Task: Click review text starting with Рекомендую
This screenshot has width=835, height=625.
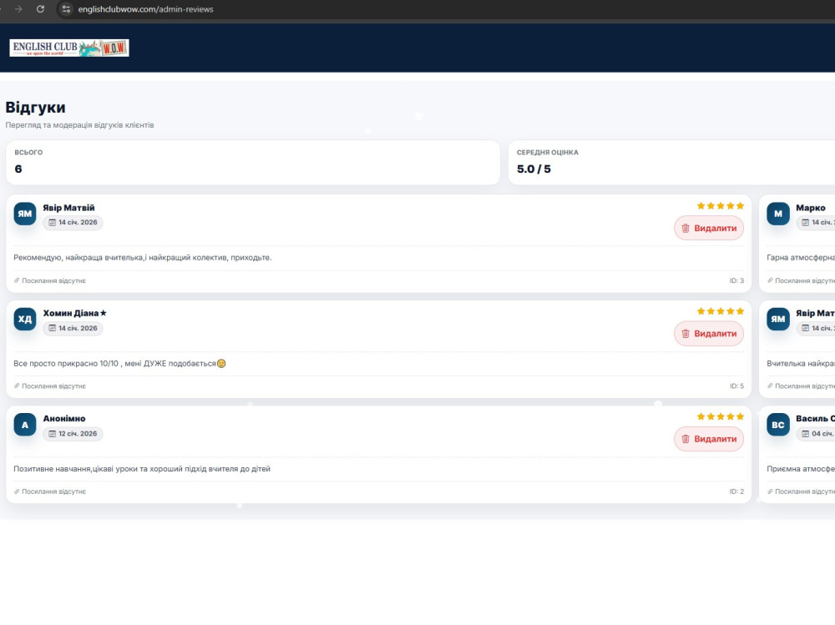Action: (143, 257)
